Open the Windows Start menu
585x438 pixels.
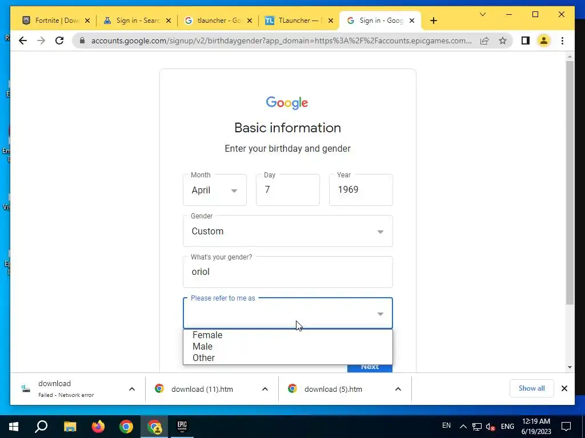tap(14, 427)
